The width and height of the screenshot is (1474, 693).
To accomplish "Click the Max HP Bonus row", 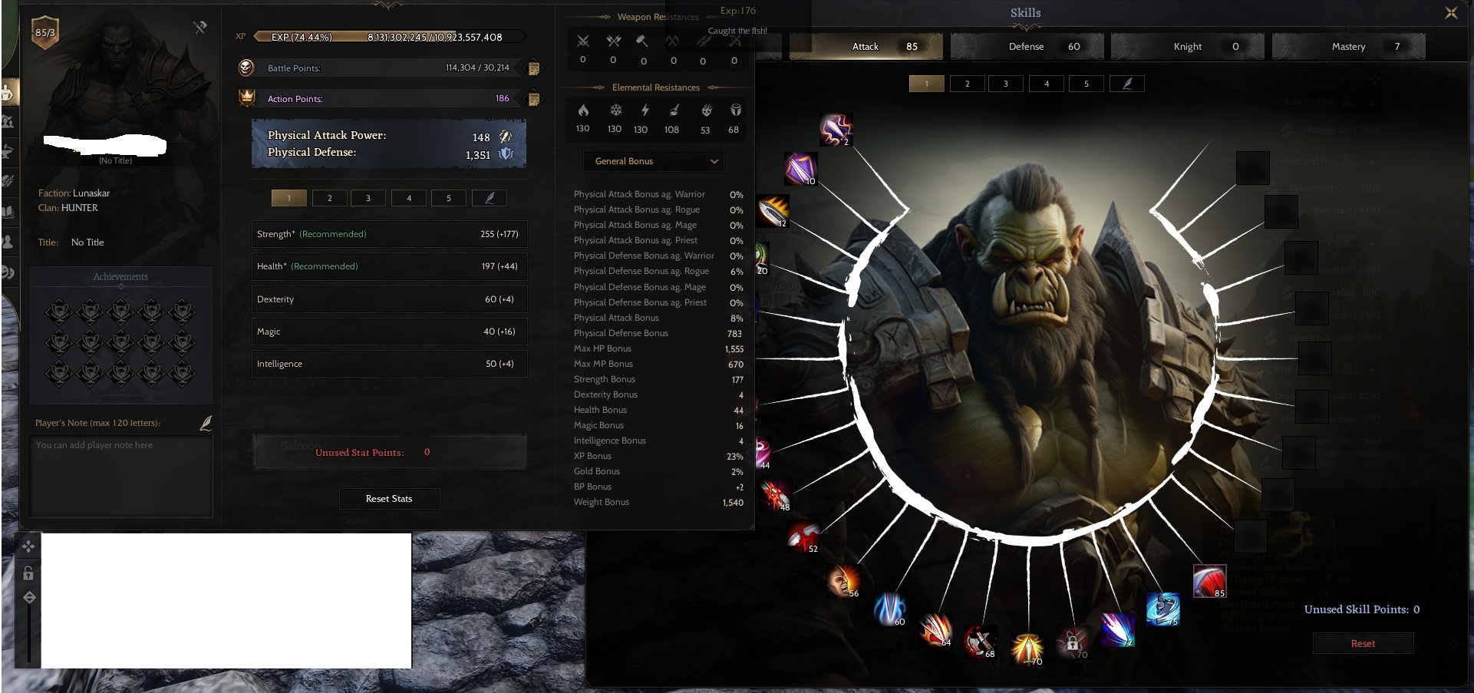I will (x=658, y=348).
